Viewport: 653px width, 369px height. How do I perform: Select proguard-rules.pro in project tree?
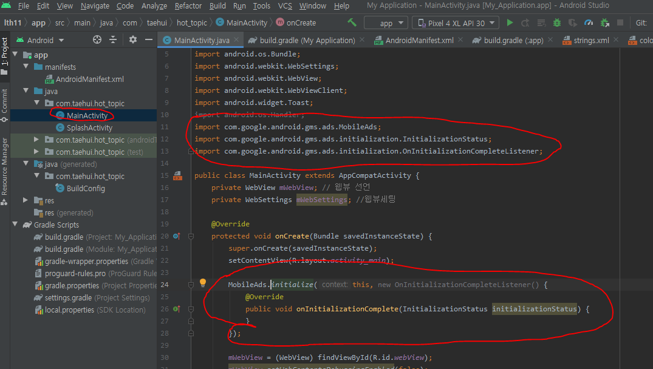[x=75, y=273]
